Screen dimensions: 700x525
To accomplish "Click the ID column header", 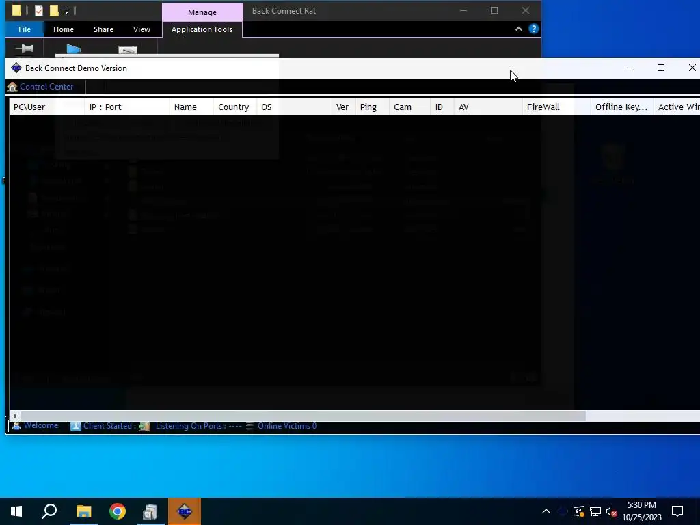I will coord(442,107).
